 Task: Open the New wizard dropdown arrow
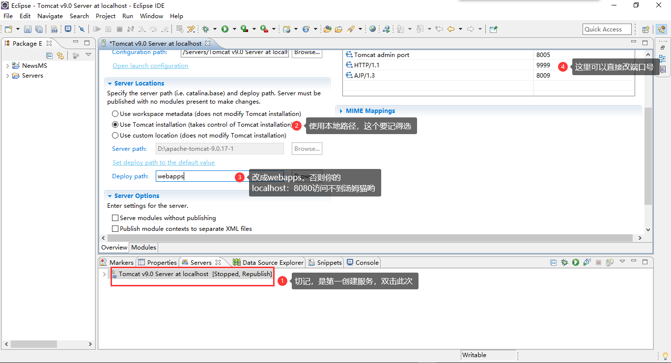[x=18, y=29]
